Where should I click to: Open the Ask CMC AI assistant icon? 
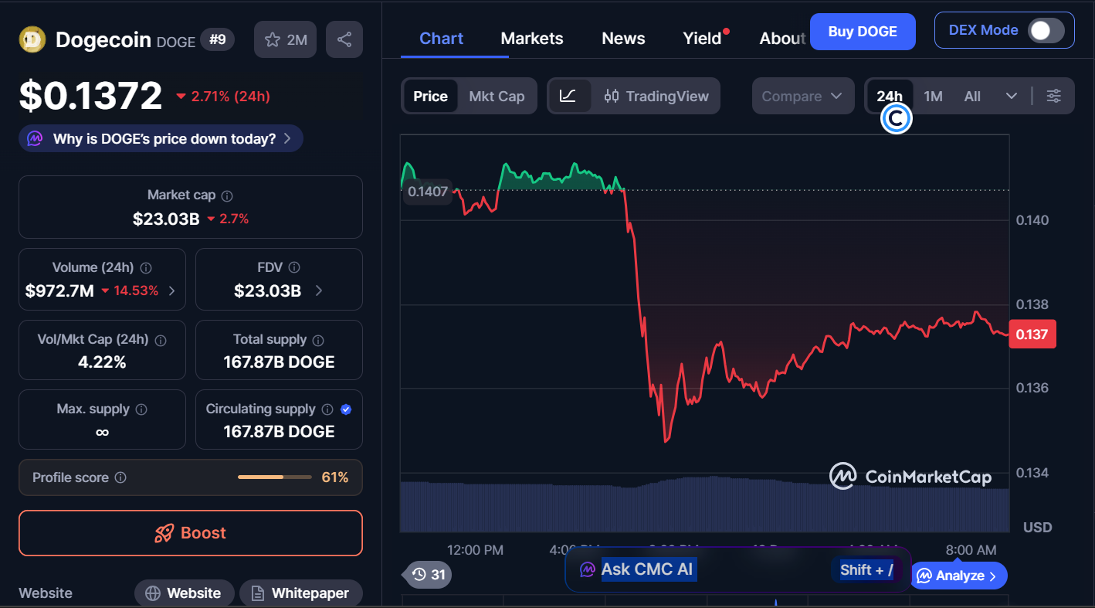click(x=586, y=569)
